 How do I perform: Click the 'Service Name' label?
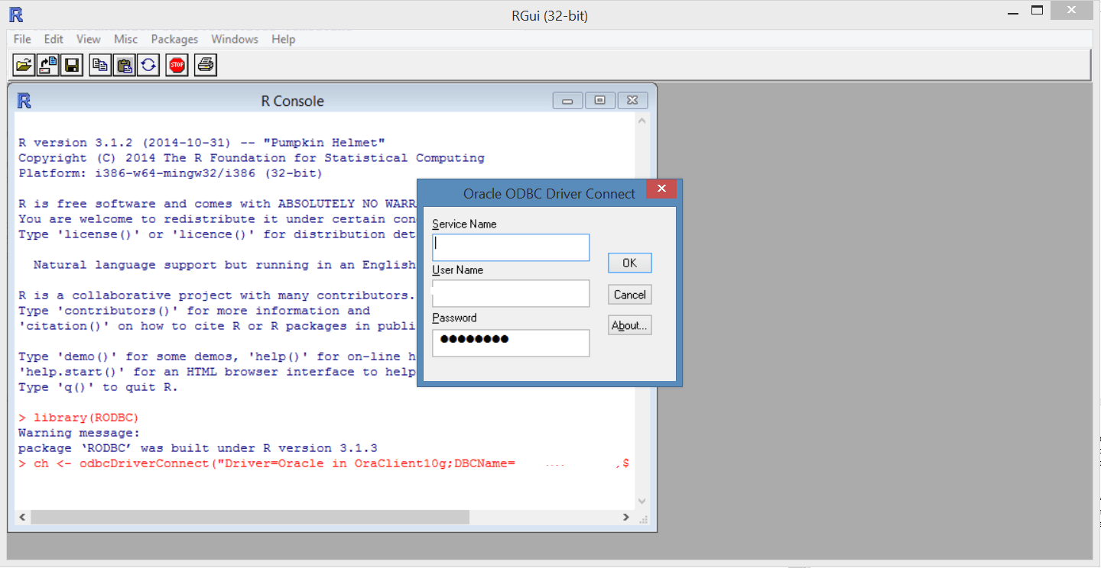(x=464, y=224)
